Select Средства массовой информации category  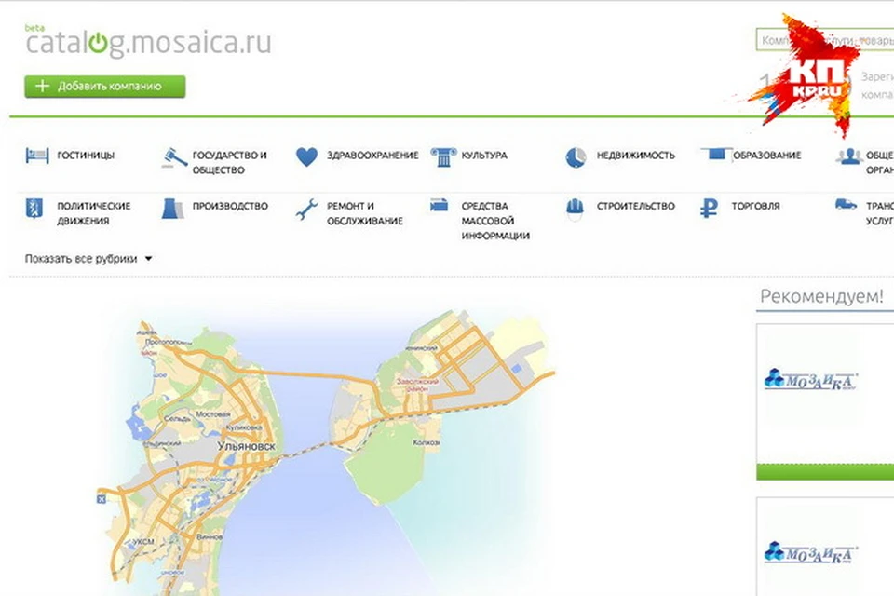[x=495, y=221]
